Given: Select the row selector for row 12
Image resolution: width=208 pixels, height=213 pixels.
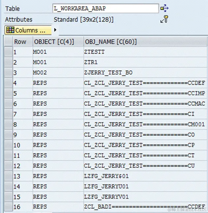Looking at the screenshot, I should point(9,166).
